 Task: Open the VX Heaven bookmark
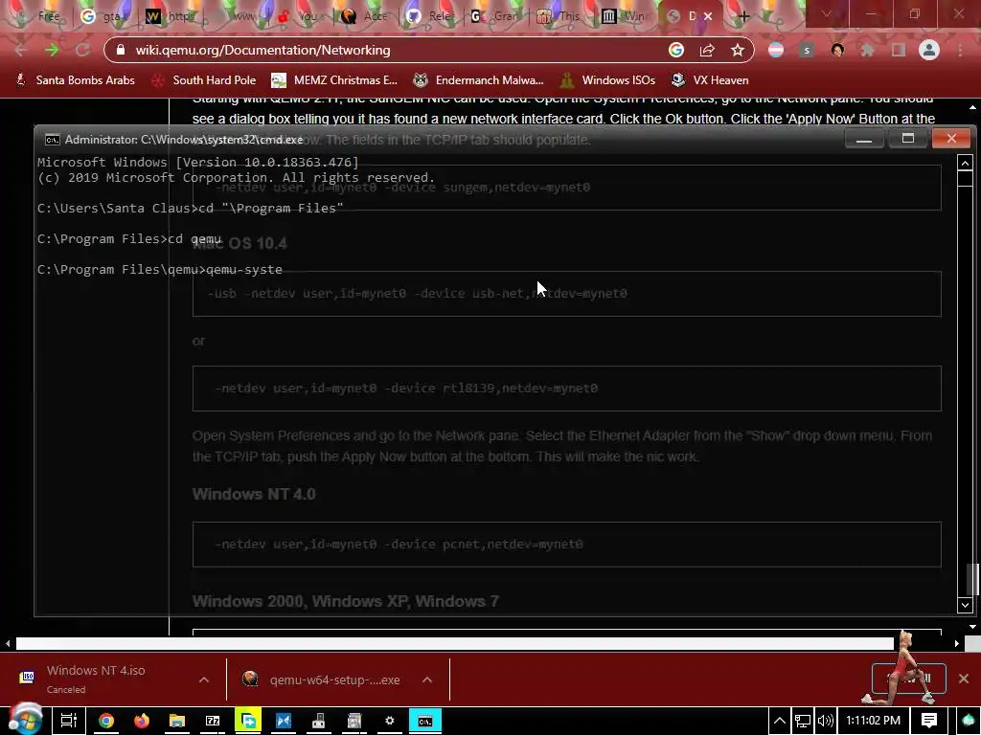(x=710, y=80)
